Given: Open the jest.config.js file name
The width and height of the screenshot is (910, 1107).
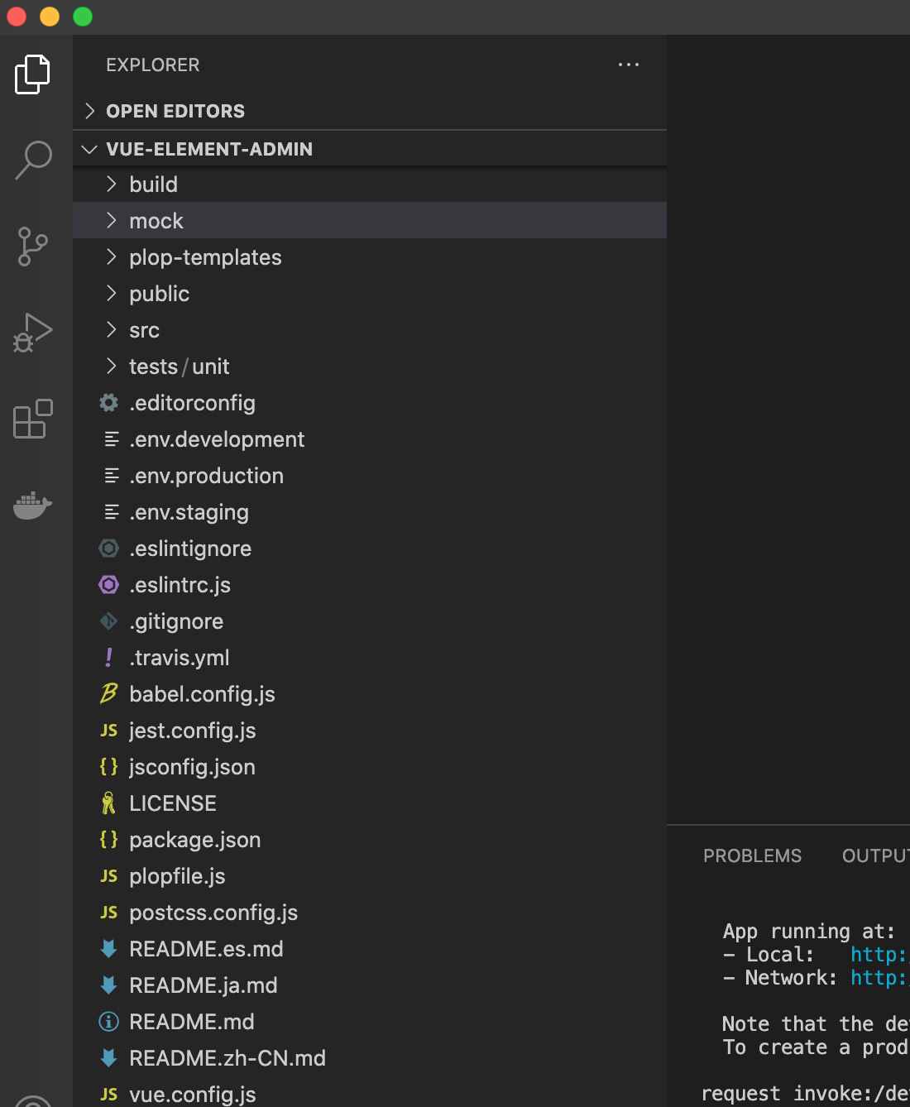Looking at the screenshot, I should pos(193,731).
